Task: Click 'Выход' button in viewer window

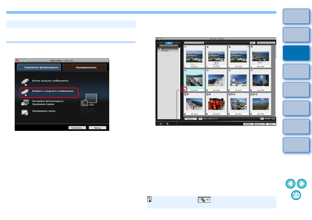Action: pyautogui.click(x=270, y=124)
